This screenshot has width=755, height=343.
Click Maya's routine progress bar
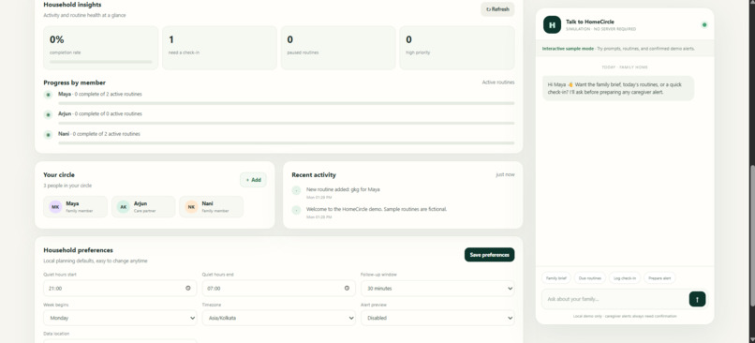click(x=286, y=103)
